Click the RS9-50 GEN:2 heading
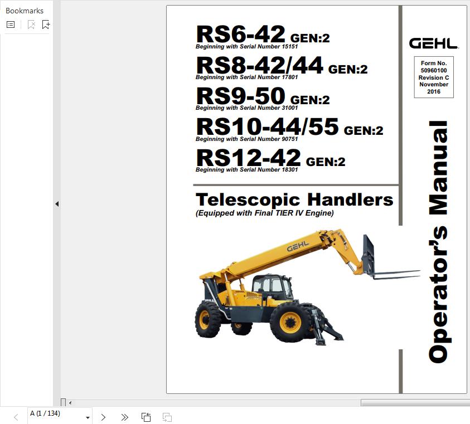Screen dimensions: 470x424 coord(263,96)
